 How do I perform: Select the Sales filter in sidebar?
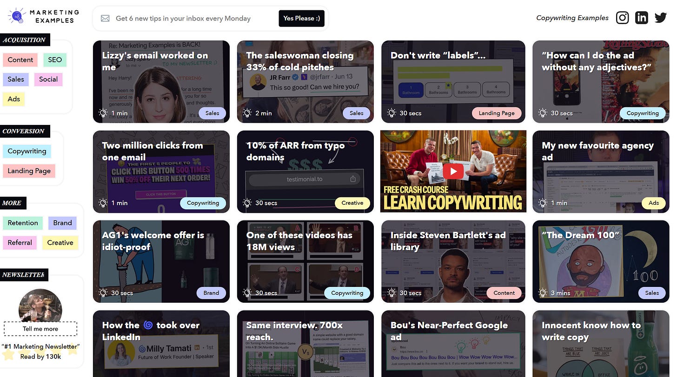16,79
